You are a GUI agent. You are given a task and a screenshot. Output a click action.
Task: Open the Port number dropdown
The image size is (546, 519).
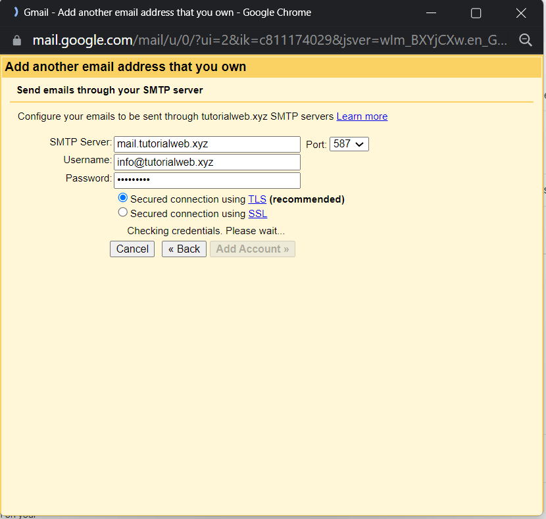tap(349, 143)
